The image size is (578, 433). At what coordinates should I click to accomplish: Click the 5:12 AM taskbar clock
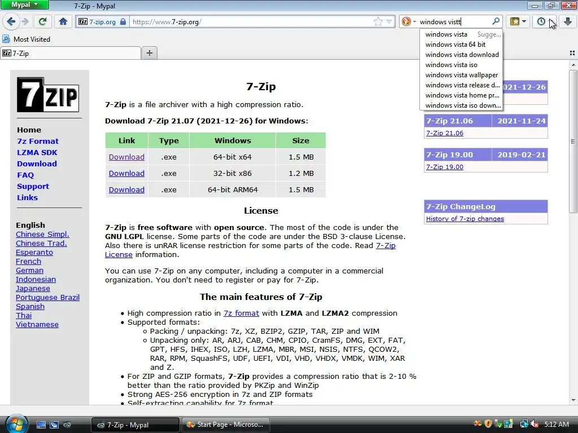(x=557, y=424)
